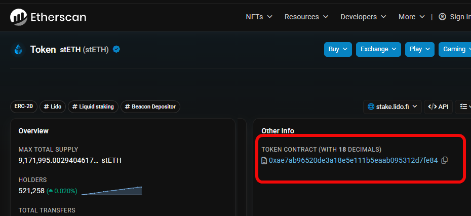
Task: Click the max total supply value 9,171,995.0029404617
Action: coord(58,160)
